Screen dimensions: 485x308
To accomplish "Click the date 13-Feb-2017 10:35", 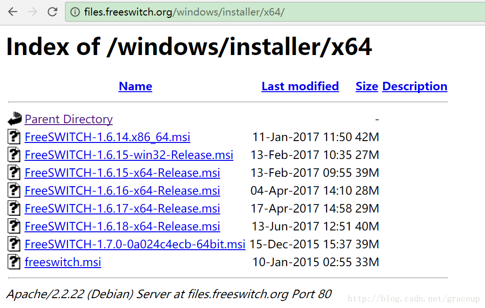I will (x=301, y=155).
